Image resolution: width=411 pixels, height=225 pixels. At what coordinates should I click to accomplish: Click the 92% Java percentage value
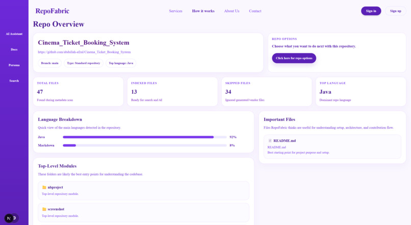click(233, 137)
